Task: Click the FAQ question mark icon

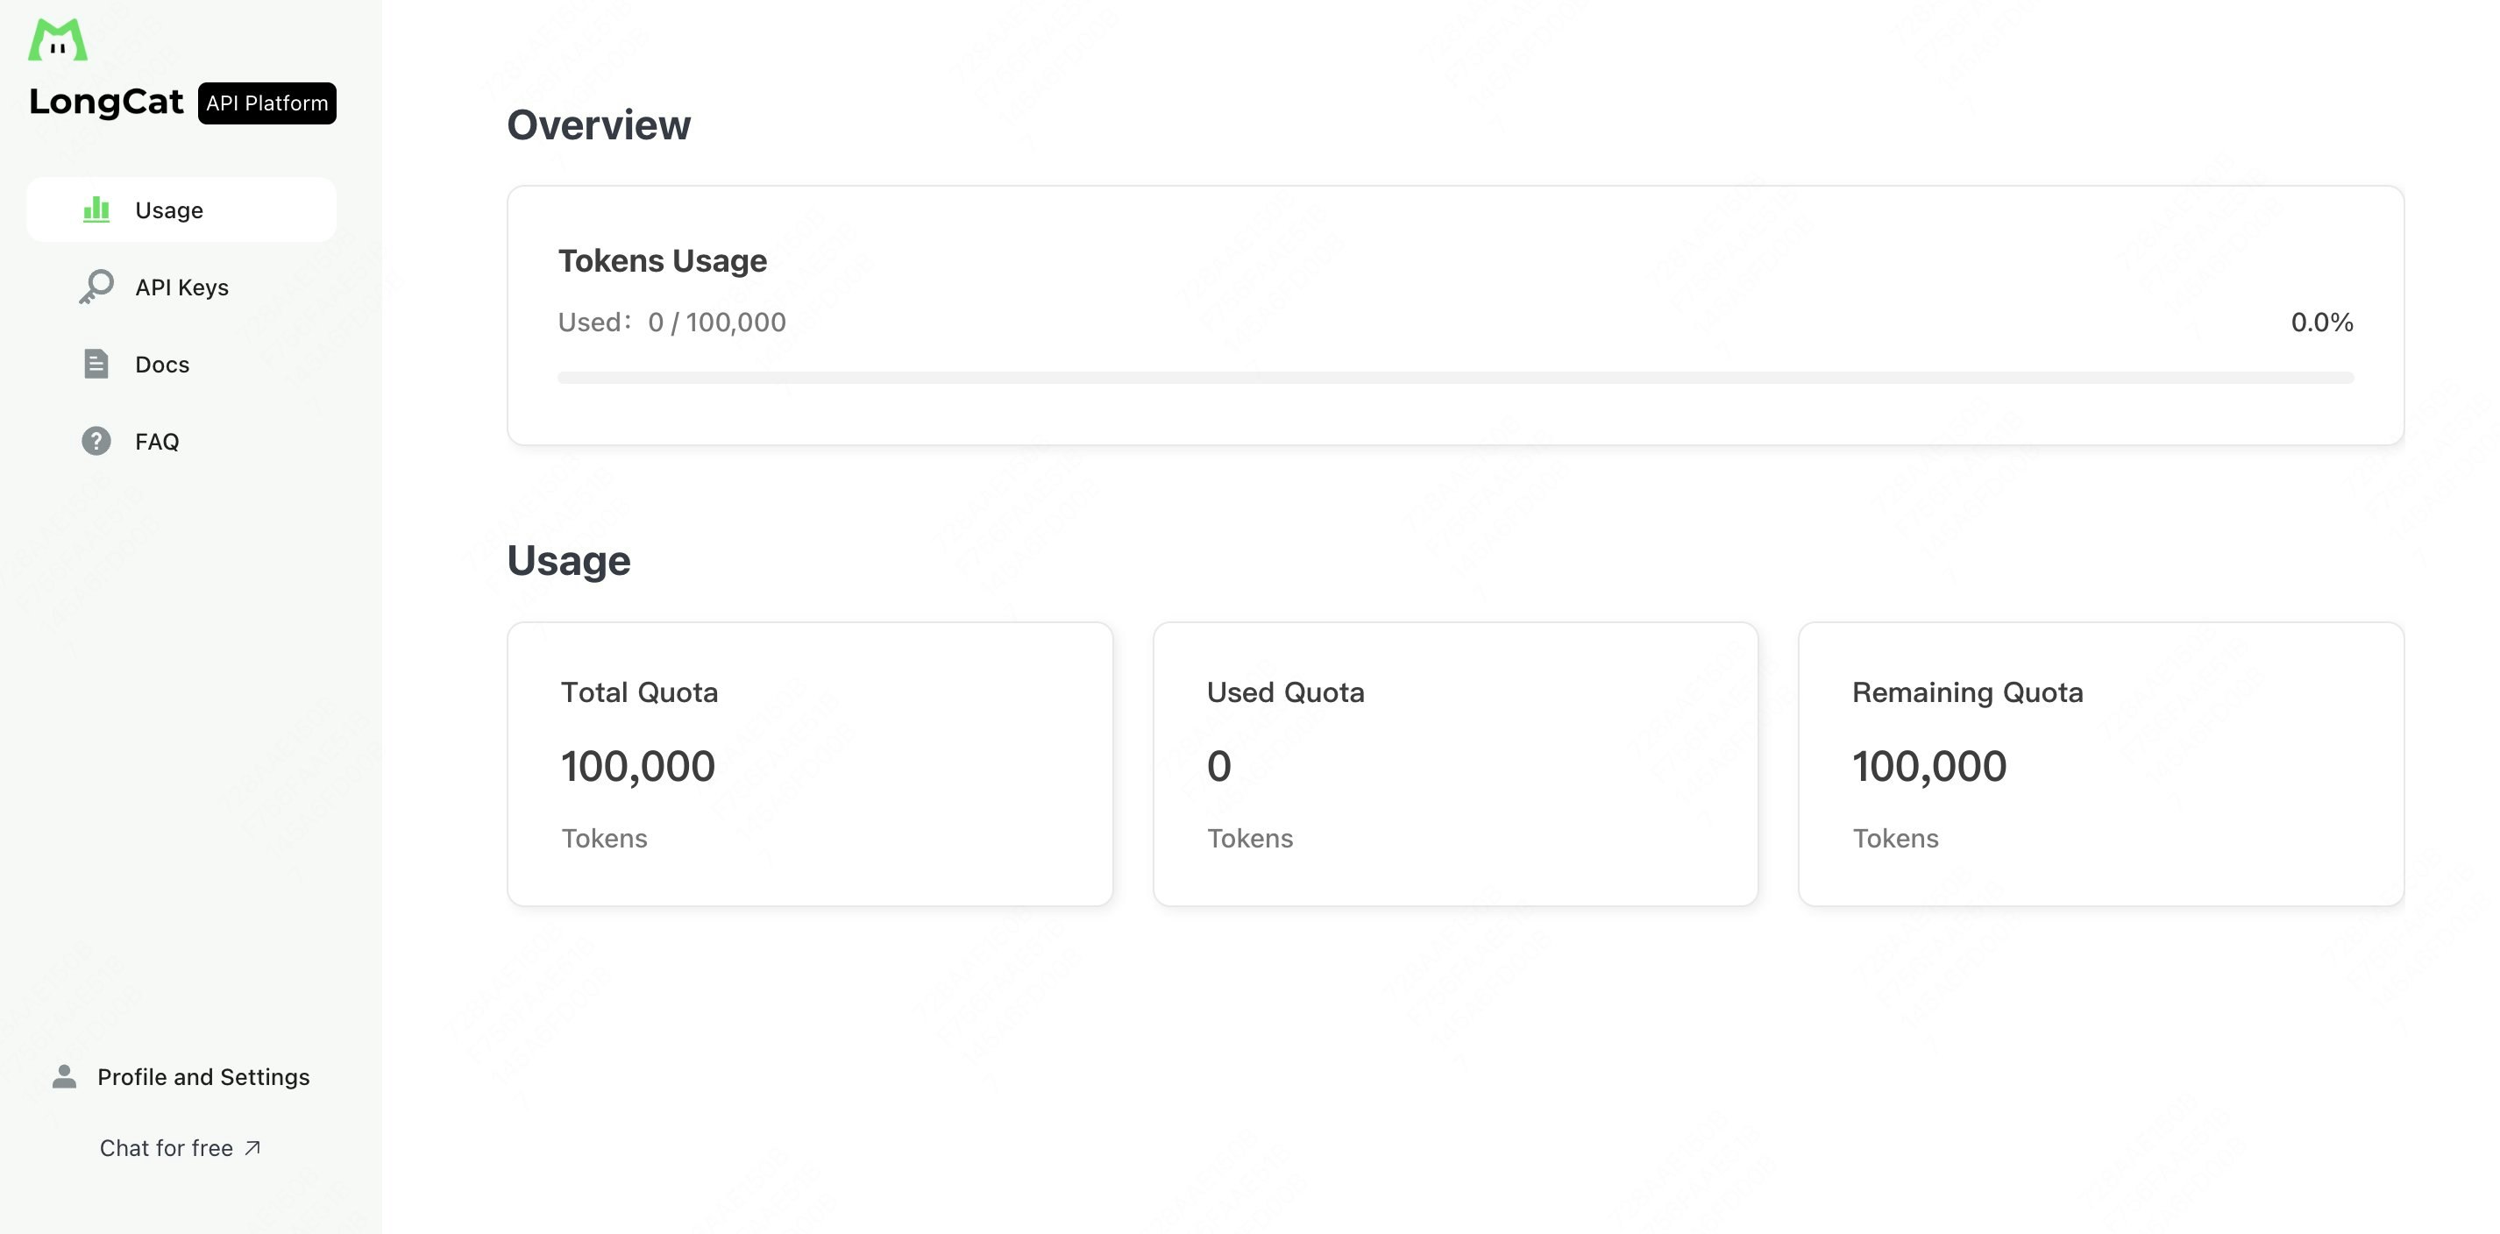Action: pos(96,442)
